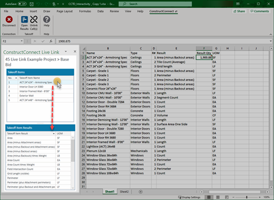
Task: Click the Redo arrow in title bar
Action: (x=46, y=4)
